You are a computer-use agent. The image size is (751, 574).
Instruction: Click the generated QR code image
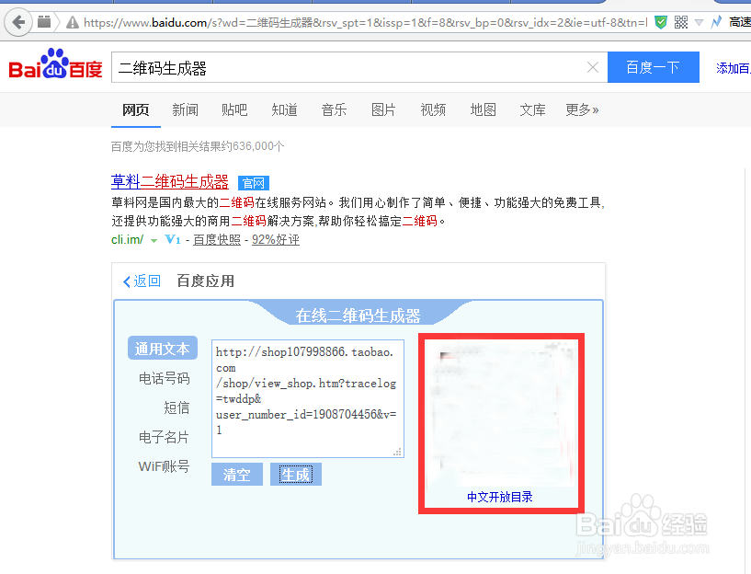500,413
